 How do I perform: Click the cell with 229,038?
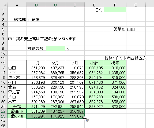pyautogui.click(x=55, y=87)
